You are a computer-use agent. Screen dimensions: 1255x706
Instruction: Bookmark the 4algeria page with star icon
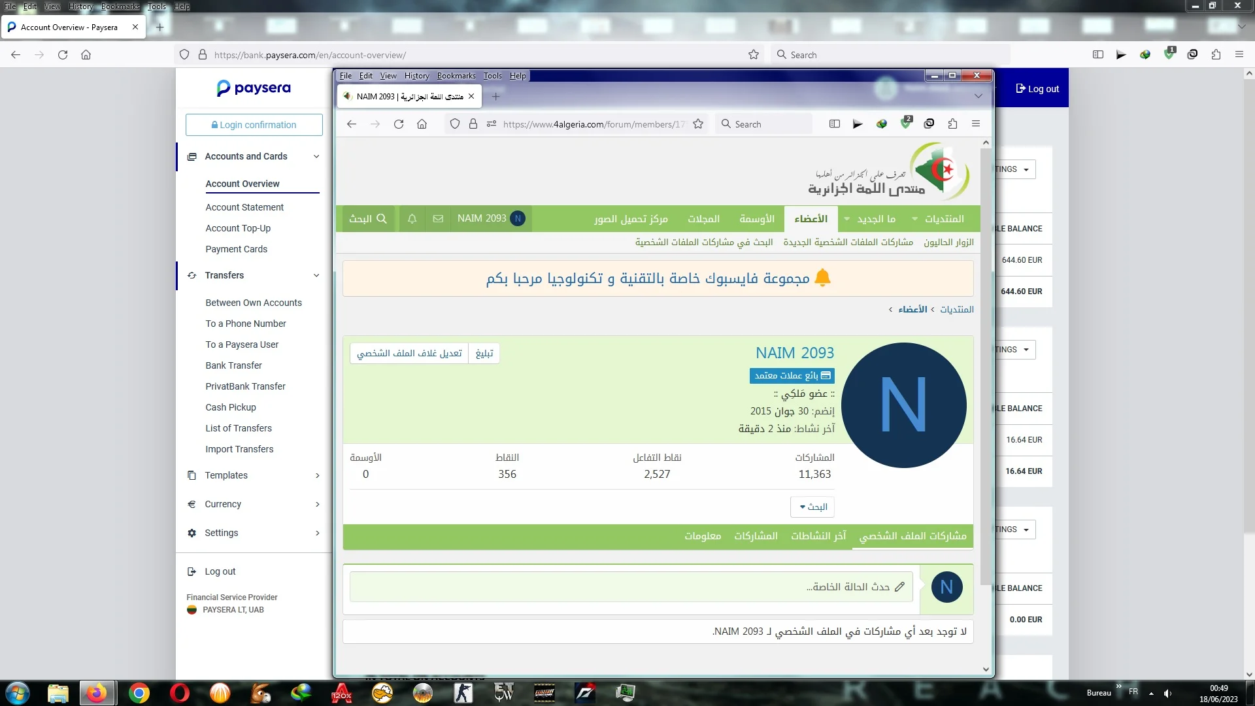pos(698,124)
